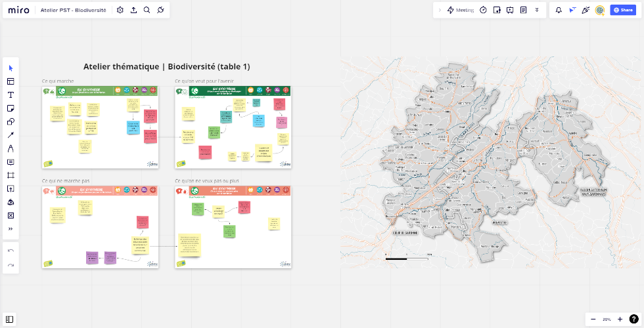The width and height of the screenshot is (644, 328).
Task: Select the blue sticky in Ce qui marche frame
Action: click(x=133, y=127)
